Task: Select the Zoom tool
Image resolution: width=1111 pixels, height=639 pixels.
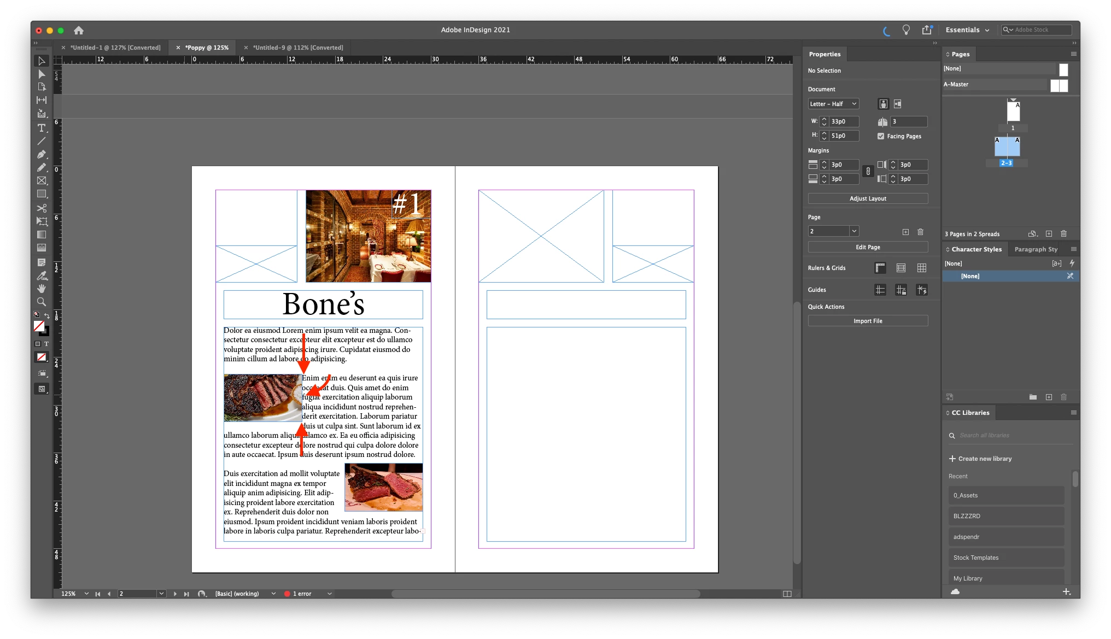Action: 41,302
